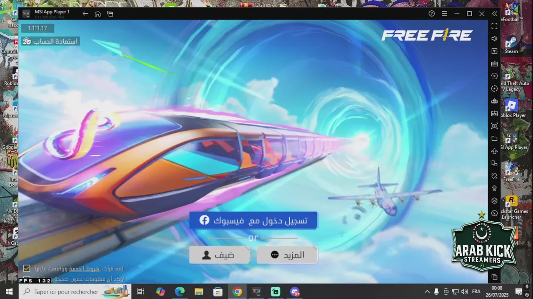
Task: Open File Explorer from taskbar
Action: point(199,292)
